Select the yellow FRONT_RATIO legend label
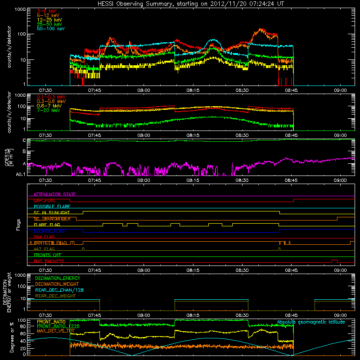This screenshot has width=360, height=360. click(x=51, y=322)
